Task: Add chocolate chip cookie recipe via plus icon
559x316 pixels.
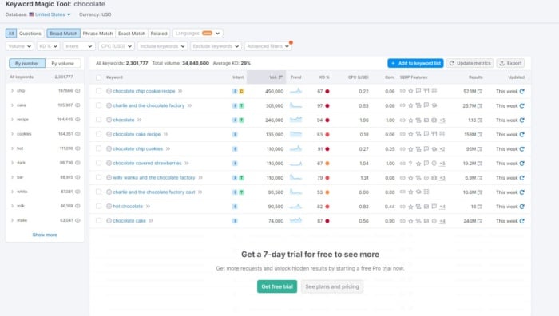Action: 109,91
